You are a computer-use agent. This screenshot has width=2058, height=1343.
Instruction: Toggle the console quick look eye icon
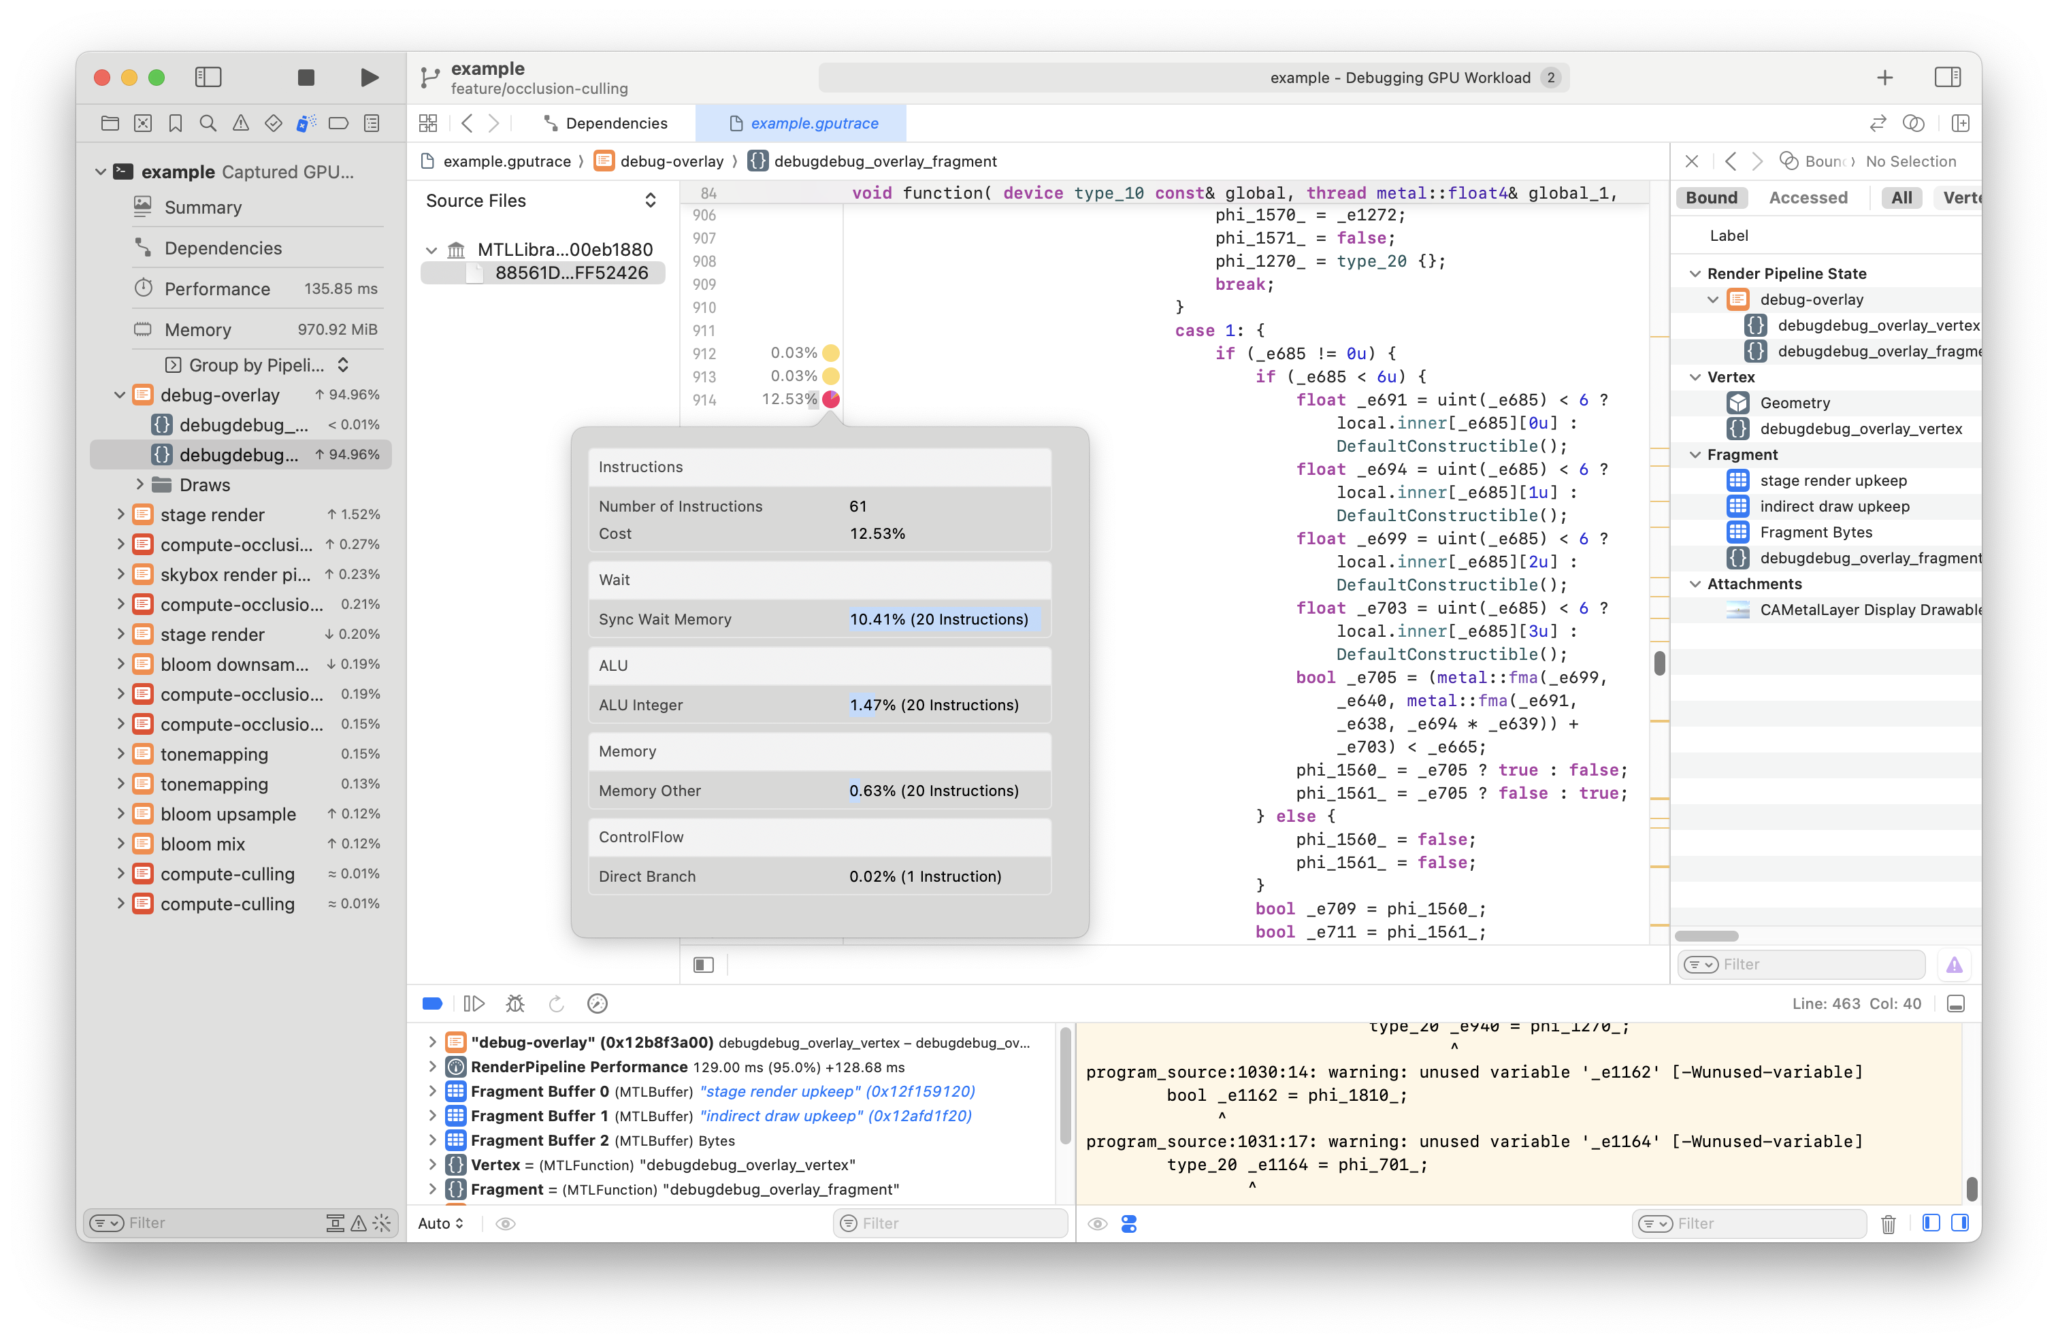(x=1097, y=1224)
